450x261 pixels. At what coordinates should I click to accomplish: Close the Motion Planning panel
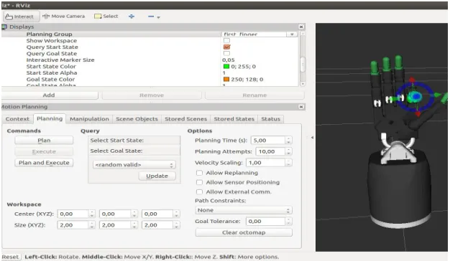tap(301, 107)
